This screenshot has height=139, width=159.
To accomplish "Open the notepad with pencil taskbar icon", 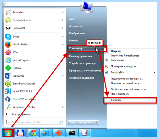I will tap(85, 133).
